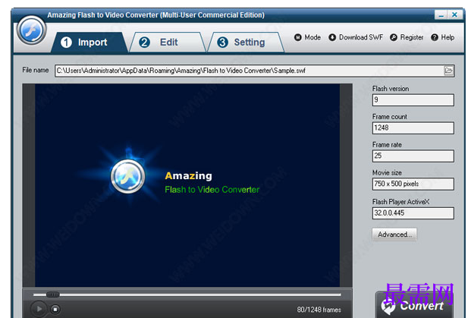Open the Help menu label
This screenshot has height=318, width=468.
[448, 37]
